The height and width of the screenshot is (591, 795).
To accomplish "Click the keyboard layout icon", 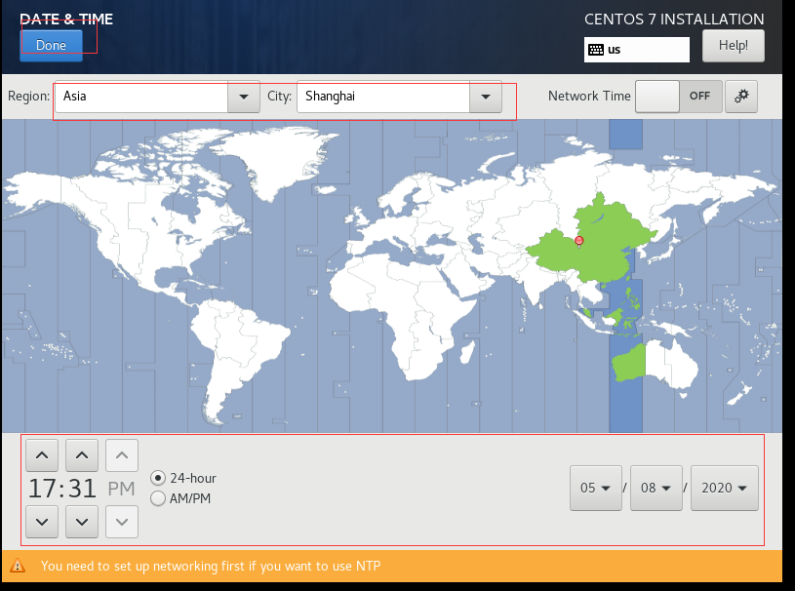I will (x=596, y=50).
